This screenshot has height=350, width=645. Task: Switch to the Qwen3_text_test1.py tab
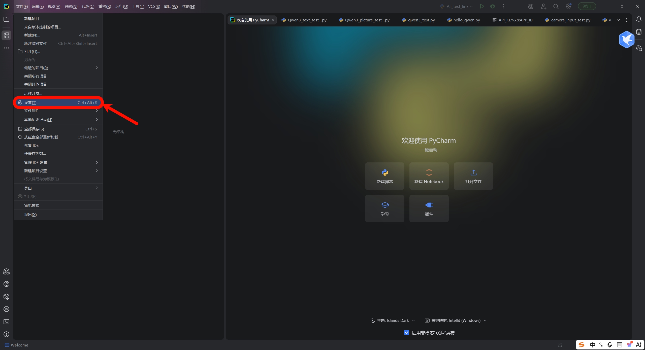point(304,20)
